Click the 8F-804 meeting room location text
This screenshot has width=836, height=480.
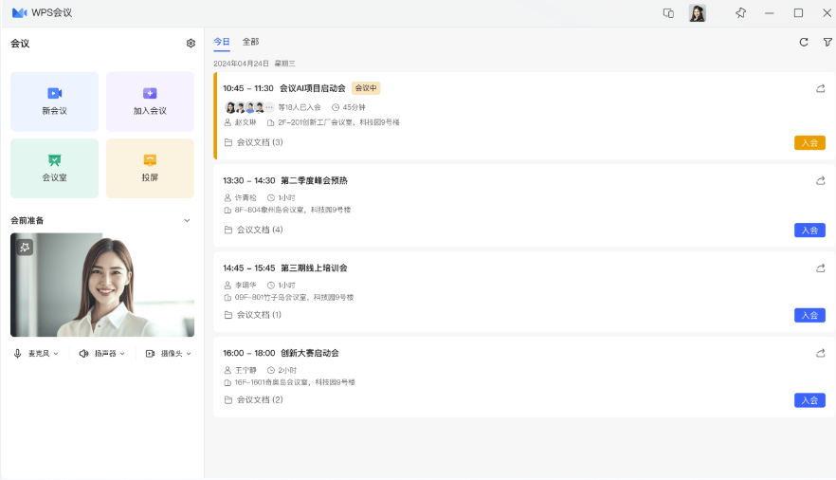(293, 210)
